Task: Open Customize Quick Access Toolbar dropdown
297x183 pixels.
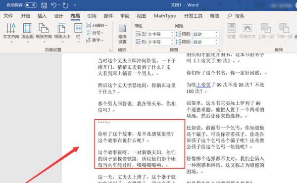Action: coord(75,5)
